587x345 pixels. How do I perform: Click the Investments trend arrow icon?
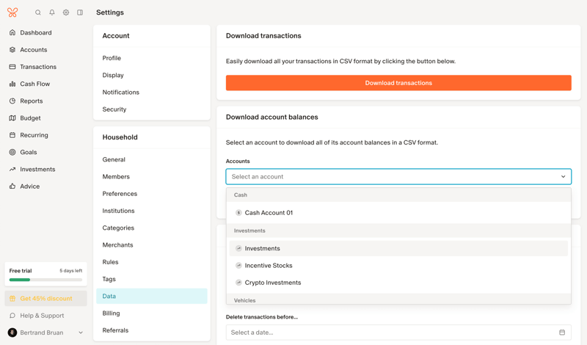point(12,170)
